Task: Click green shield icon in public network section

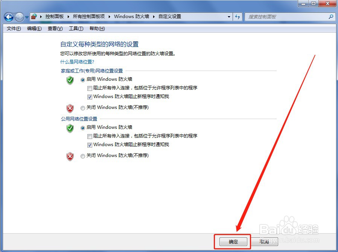Action: coord(70,128)
